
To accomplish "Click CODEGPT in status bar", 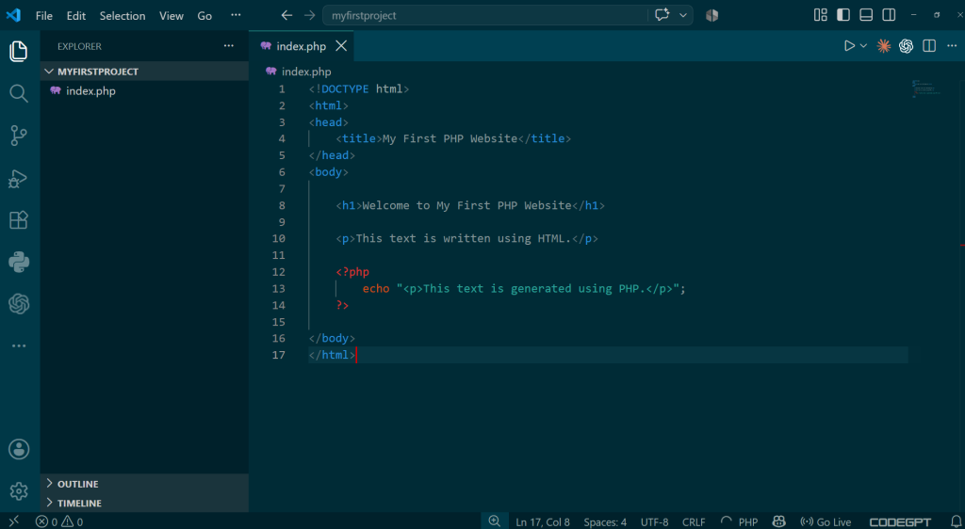I will [900, 521].
